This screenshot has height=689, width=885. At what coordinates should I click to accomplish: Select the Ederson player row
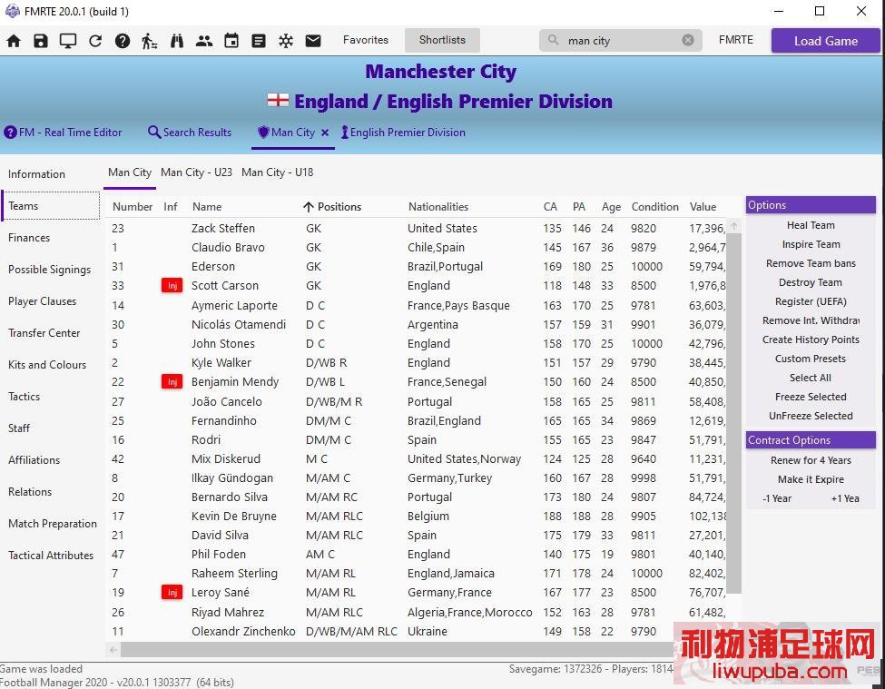coord(418,267)
